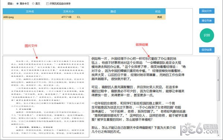Screen dimensions: 223x140
Task: Enable 识别完成后自动保存 checkbox
Action: click(x=47, y=4)
